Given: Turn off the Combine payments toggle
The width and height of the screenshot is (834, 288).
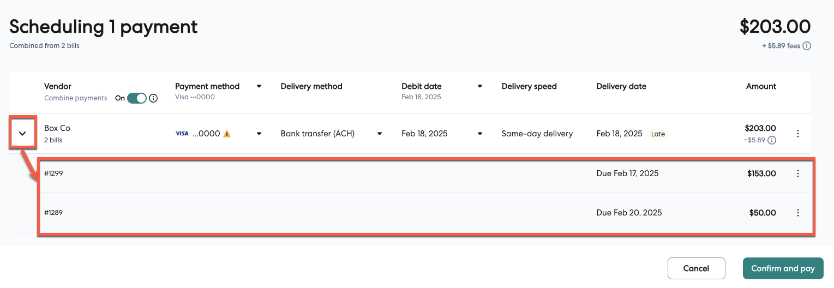Looking at the screenshot, I should [136, 98].
